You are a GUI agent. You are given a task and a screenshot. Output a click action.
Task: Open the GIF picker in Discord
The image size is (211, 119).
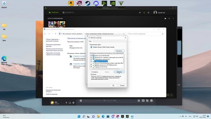(x=143, y=100)
